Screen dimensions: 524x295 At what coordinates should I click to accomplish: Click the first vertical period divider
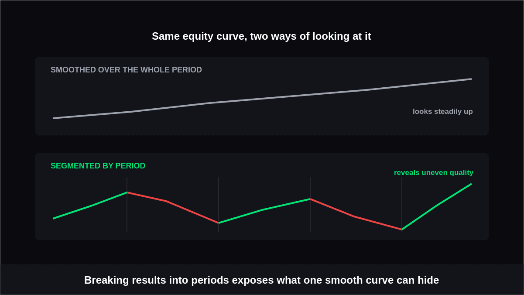127,204
